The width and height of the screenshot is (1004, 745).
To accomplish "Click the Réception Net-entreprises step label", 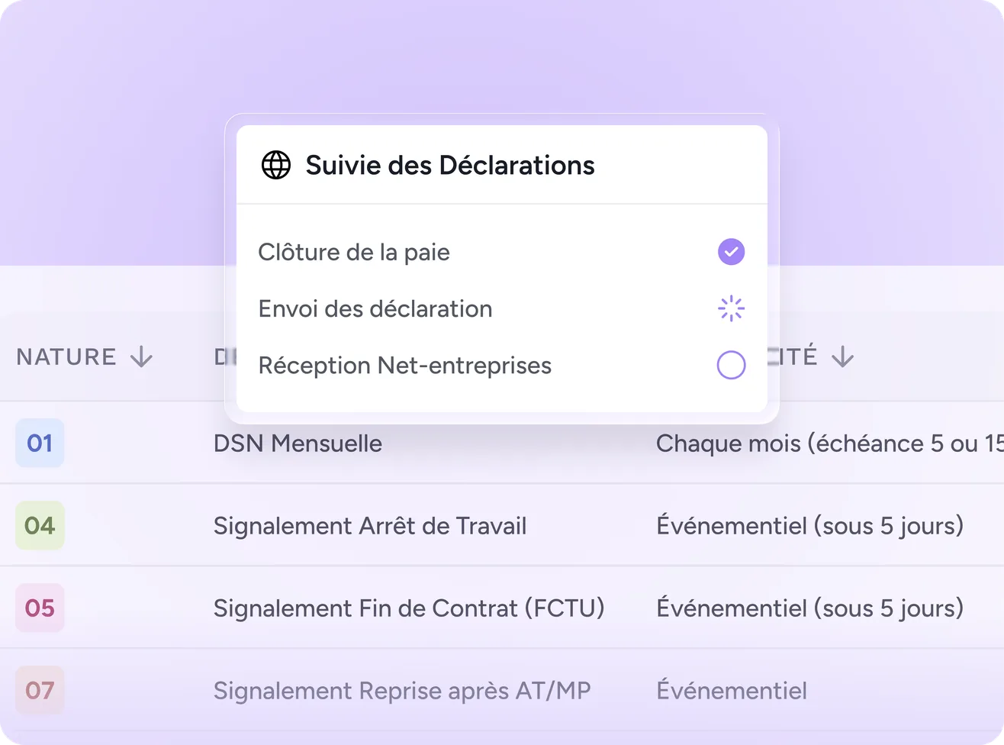I will click(x=405, y=365).
